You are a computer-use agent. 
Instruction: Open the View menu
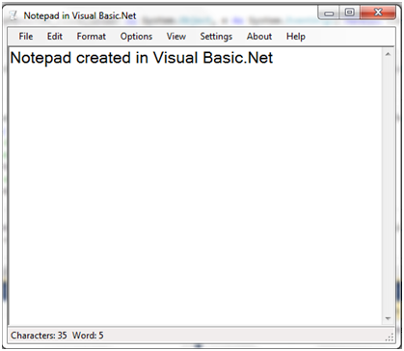click(176, 37)
